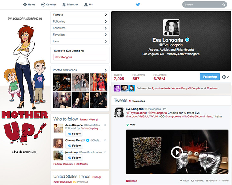
Task: Open Find friends link
Action: tap(81, 164)
